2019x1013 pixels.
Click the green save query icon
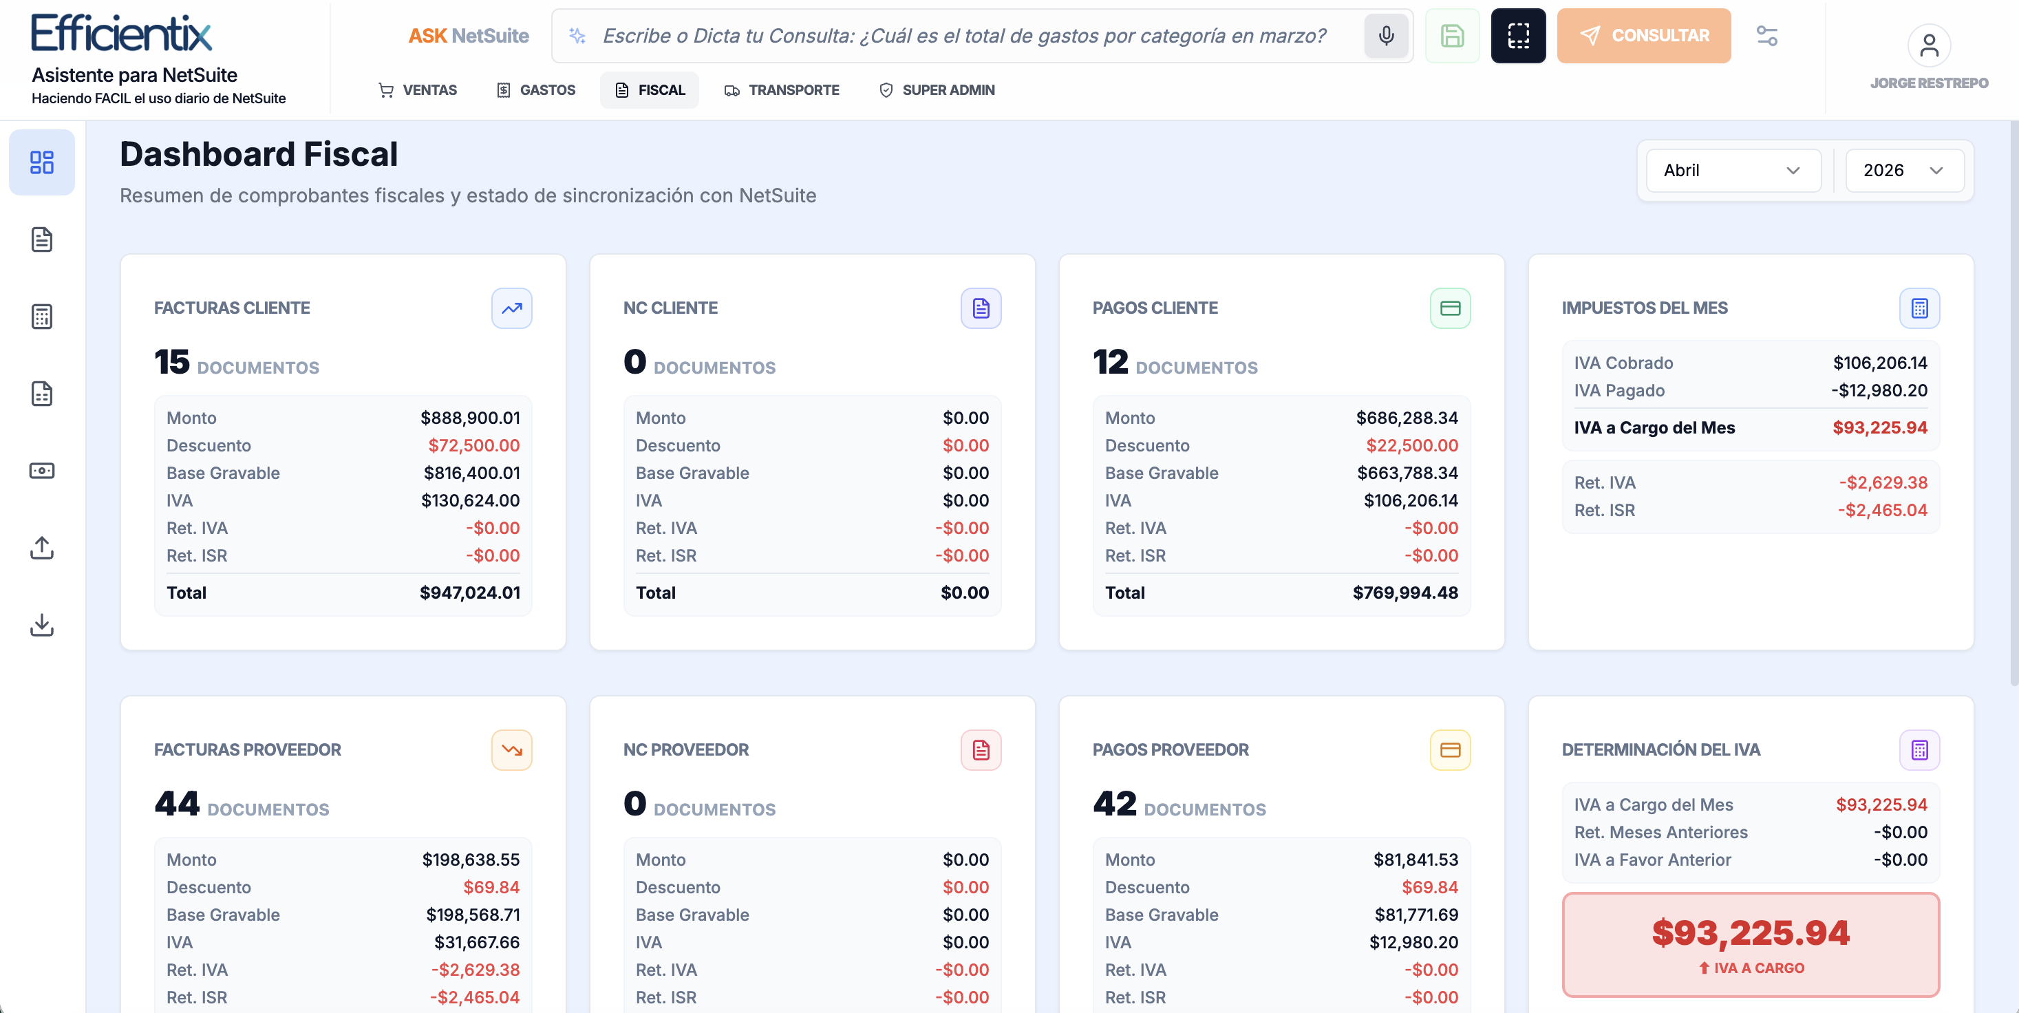1453,36
